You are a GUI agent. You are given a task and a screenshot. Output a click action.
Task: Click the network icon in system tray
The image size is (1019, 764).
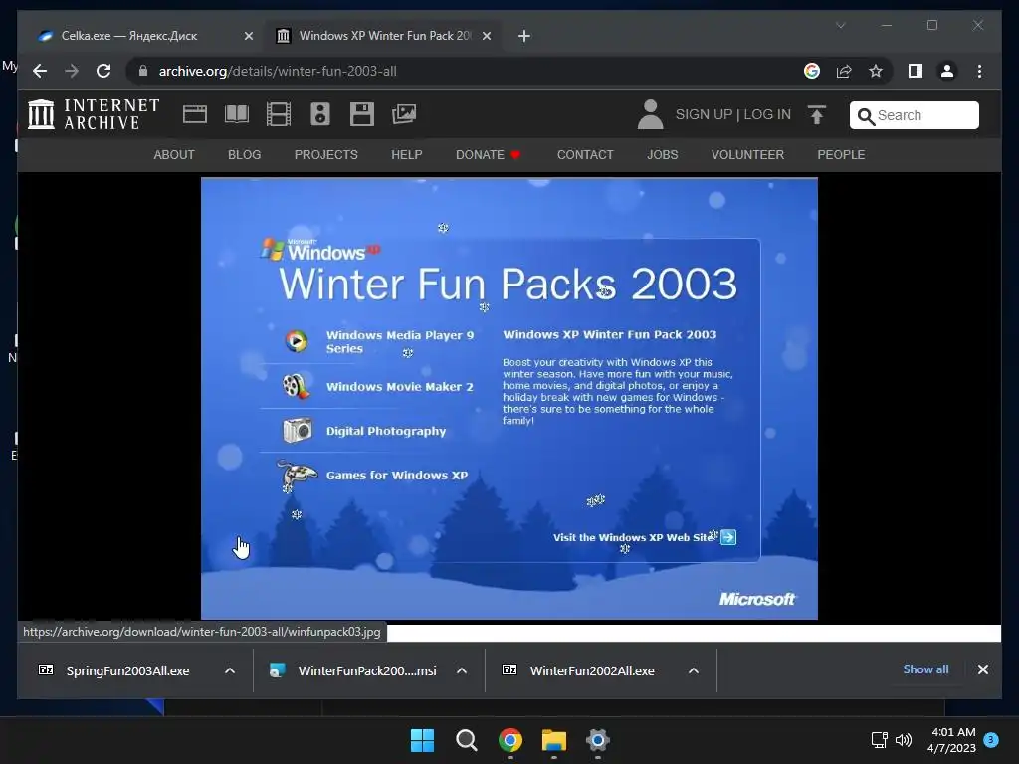point(879,740)
